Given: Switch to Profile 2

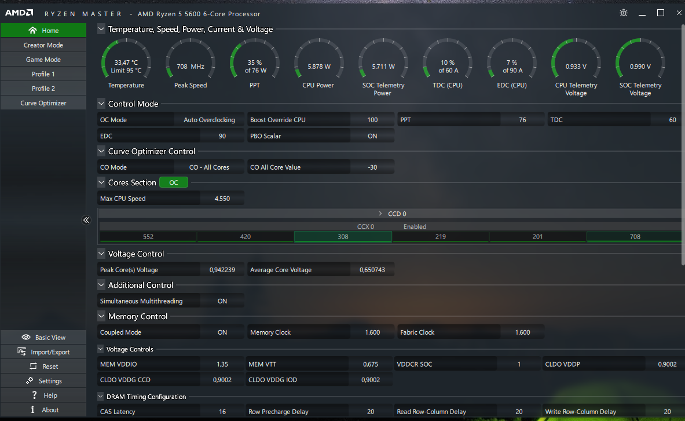Looking at the screenshot, I should tap(43, 88).
